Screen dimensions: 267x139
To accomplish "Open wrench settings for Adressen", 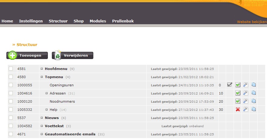I will [245, 93].
